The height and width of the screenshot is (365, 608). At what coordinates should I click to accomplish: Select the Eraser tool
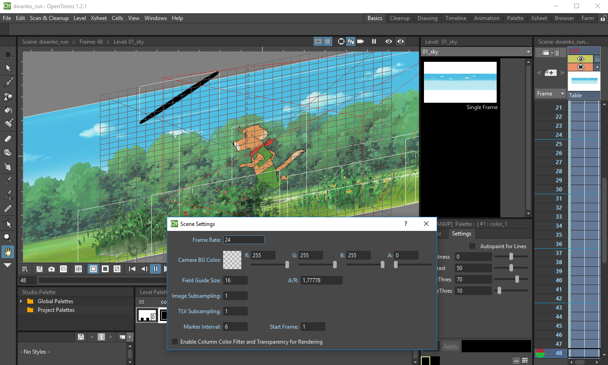pos(8,139)
